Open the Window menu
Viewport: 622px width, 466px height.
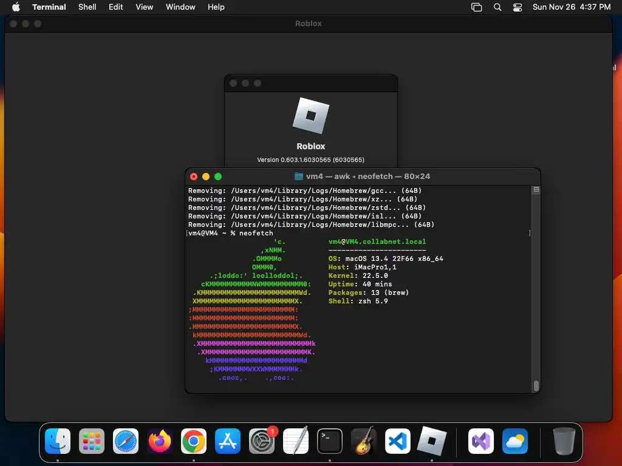click(180, 7)
